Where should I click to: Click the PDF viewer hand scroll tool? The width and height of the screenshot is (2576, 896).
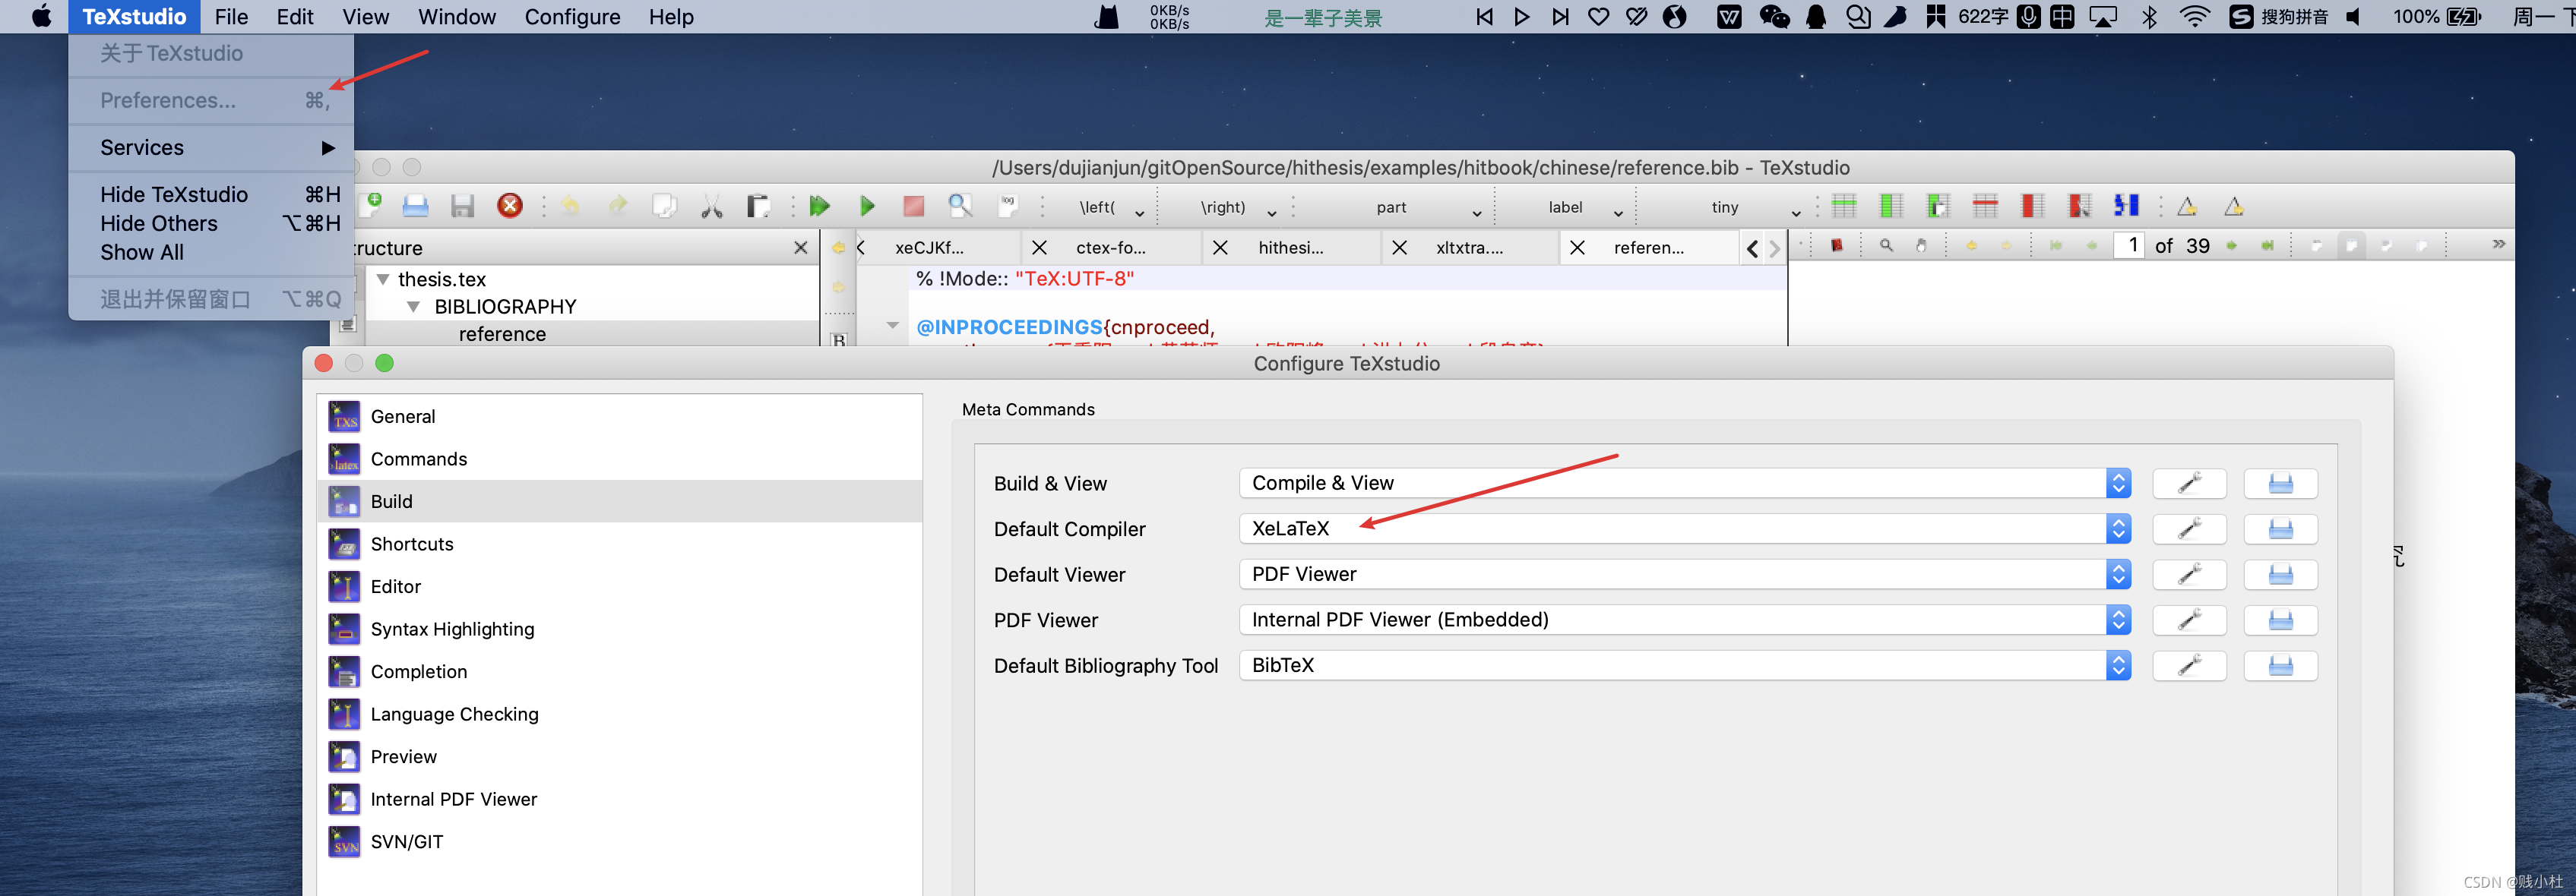coord(1921,246)
